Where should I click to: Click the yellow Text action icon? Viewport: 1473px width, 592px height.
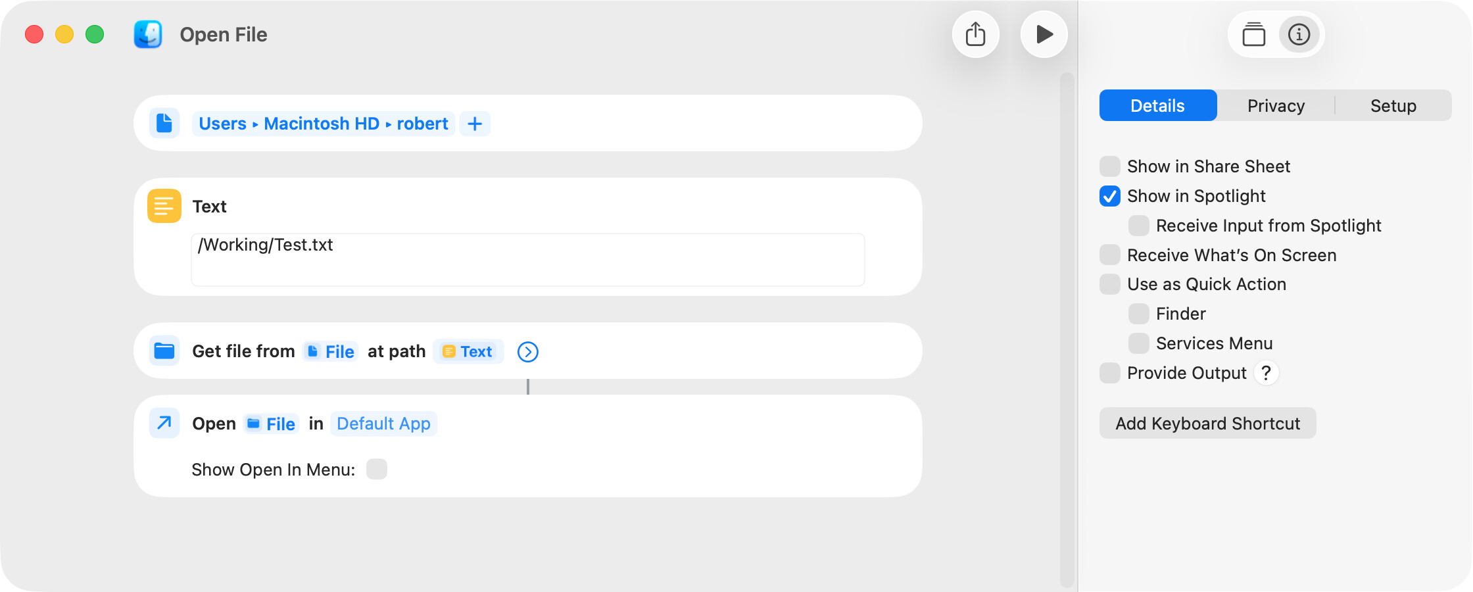coord(164,206)
